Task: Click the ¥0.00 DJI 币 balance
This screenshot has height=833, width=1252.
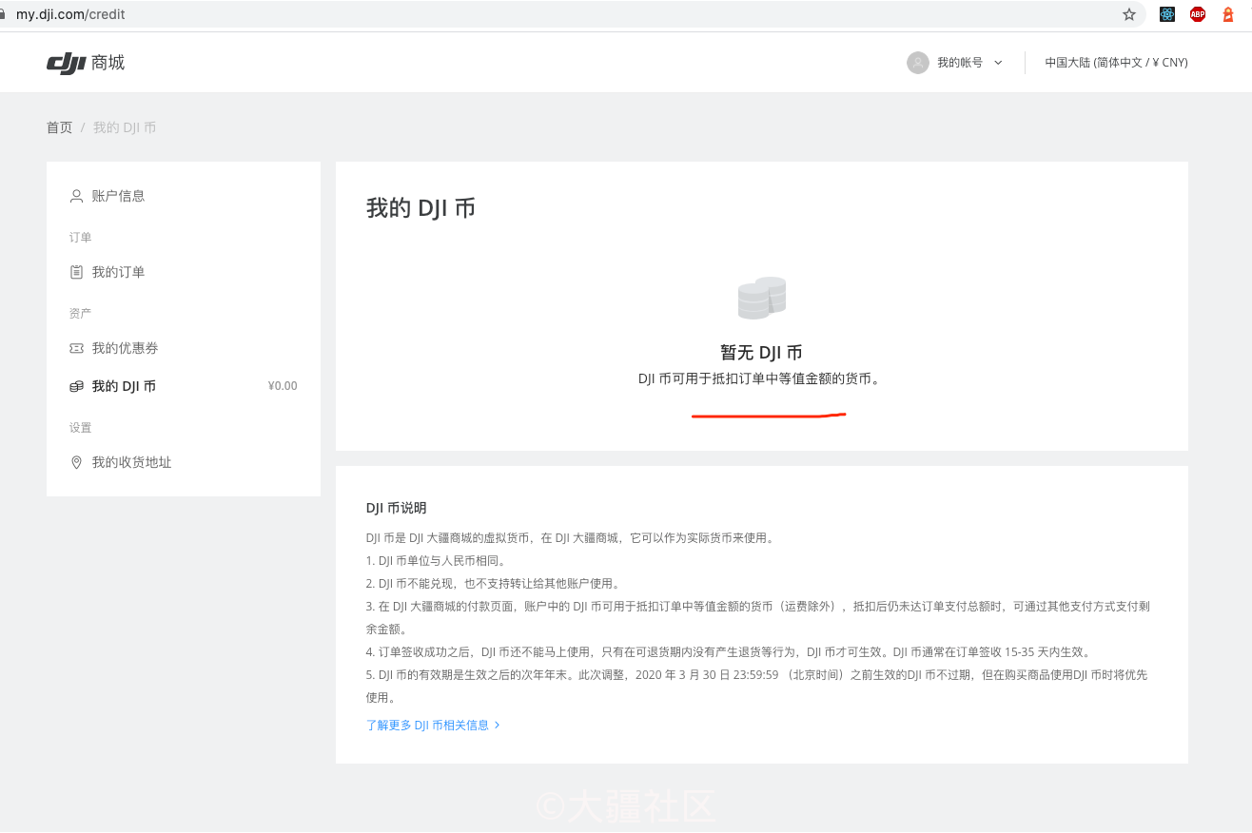Action: pyautogui.click(x=283, y=386)
